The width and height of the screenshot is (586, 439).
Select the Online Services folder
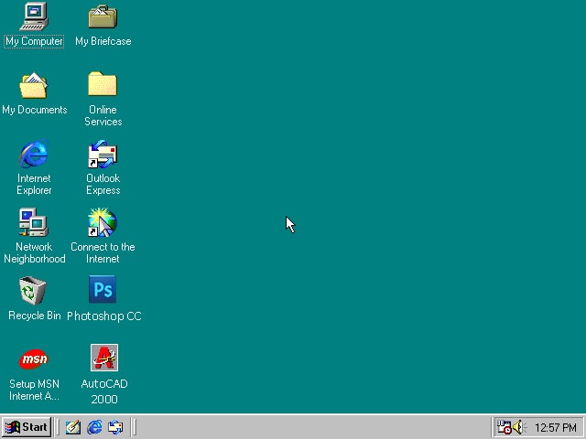click(x=103, y=85)
